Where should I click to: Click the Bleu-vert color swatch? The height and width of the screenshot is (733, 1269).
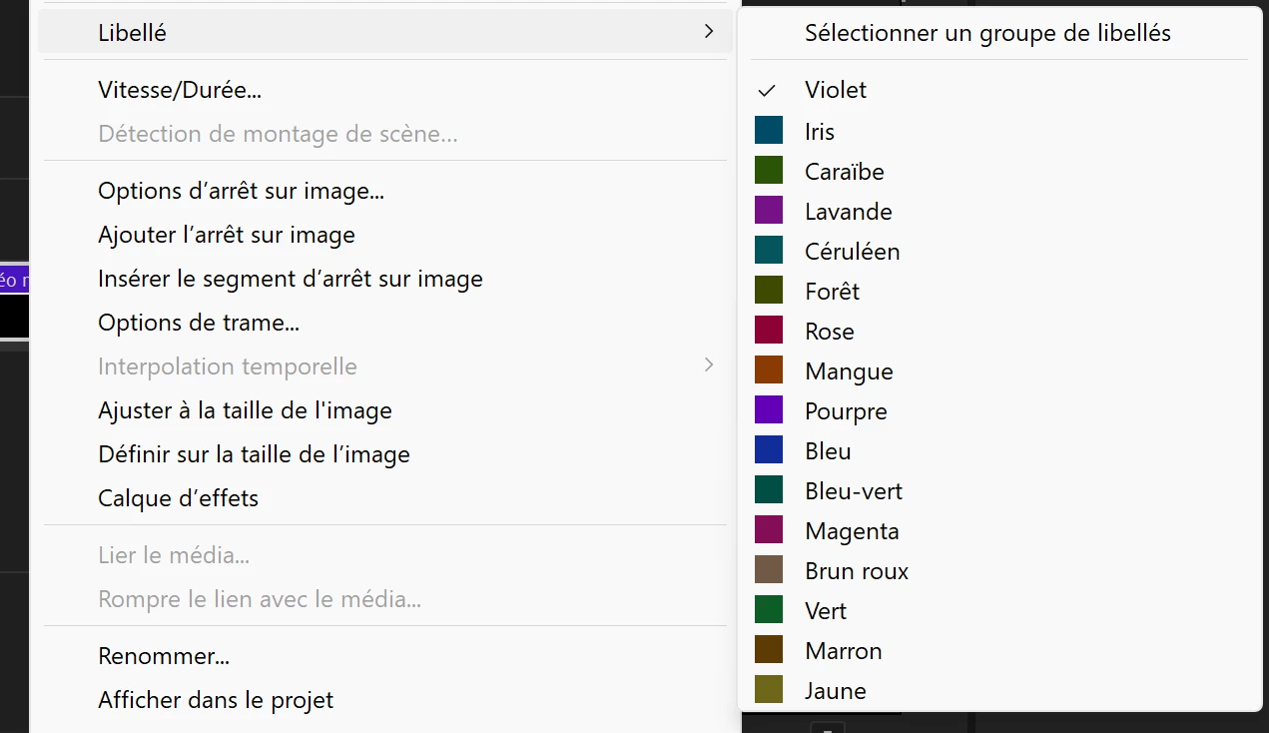(769, 490)
